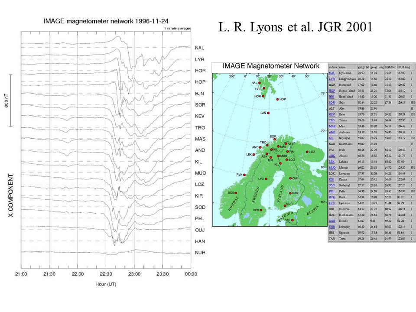Click the 'X-COMPONENT' vertical axis label
Screen dimensions: 416x312
(x=10, y=195)
